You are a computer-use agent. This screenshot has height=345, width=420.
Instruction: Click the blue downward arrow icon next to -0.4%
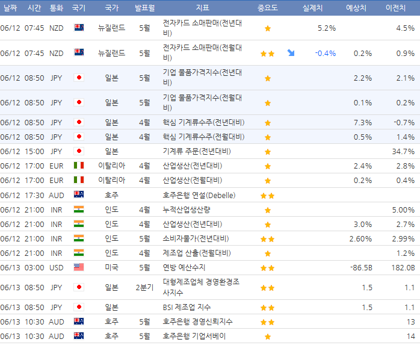tap(291, 53)
